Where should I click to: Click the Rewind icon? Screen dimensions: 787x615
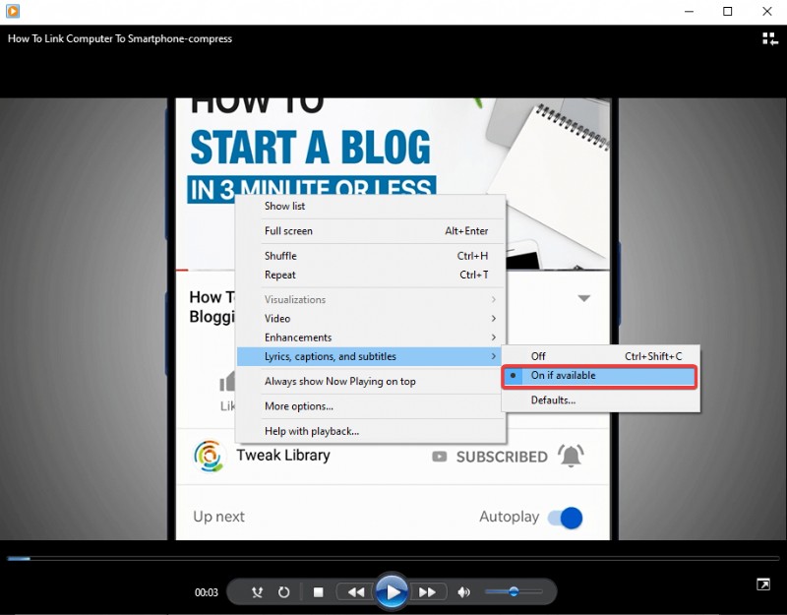(x=355, y=591)
